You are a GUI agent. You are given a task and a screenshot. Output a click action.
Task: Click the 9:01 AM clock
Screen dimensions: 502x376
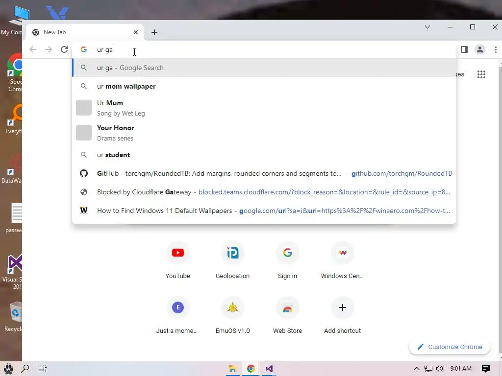tap(461, 369)
